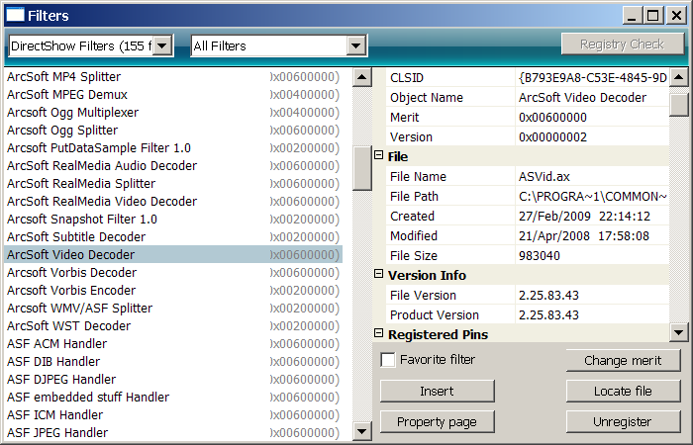Click the Change merit button

pos(623,361)
